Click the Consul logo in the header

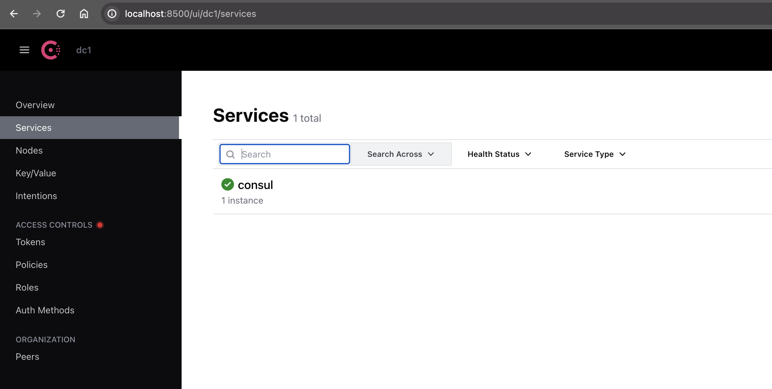pos(51,50)
